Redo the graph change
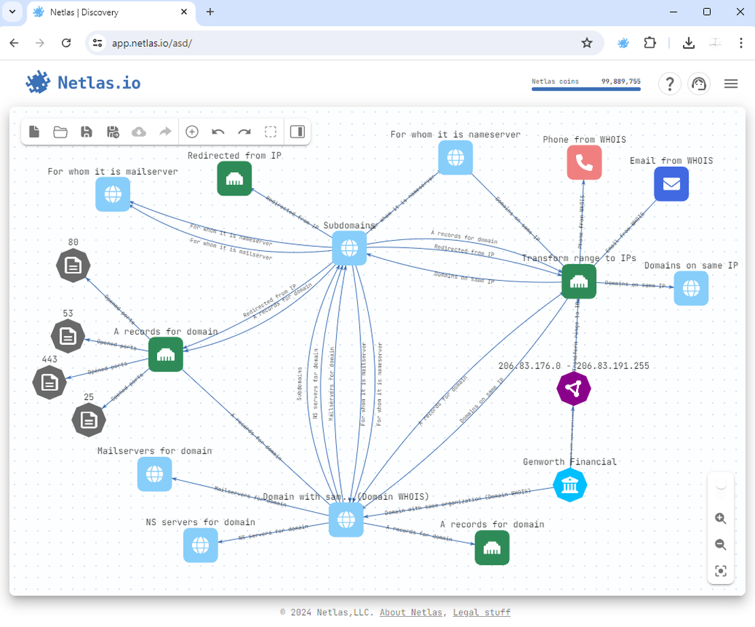The image size is (755, 627). pos(244,132)
